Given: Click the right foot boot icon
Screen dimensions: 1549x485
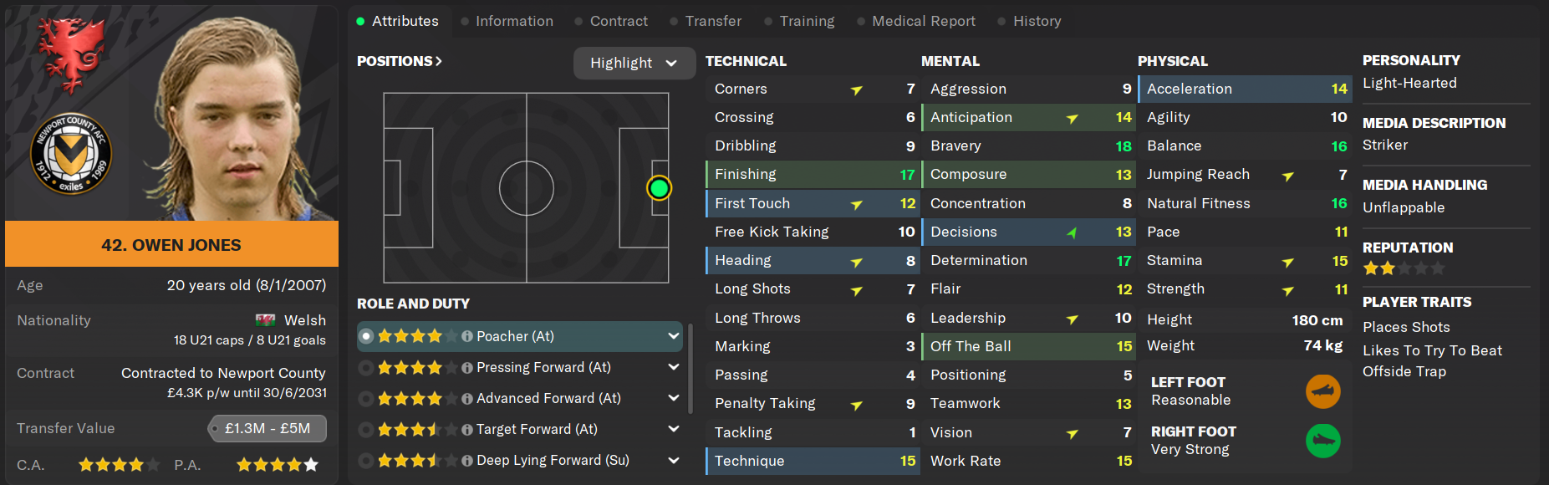Looking at the screenshot, I should click(1322, 441).
